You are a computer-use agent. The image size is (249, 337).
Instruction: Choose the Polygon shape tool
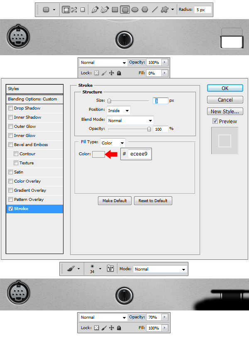[145, 10]
